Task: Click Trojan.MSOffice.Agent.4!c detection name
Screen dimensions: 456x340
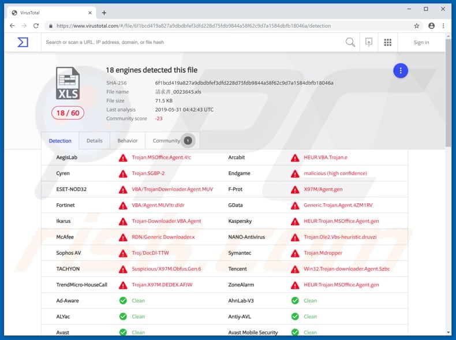Action: pos(162,158)
